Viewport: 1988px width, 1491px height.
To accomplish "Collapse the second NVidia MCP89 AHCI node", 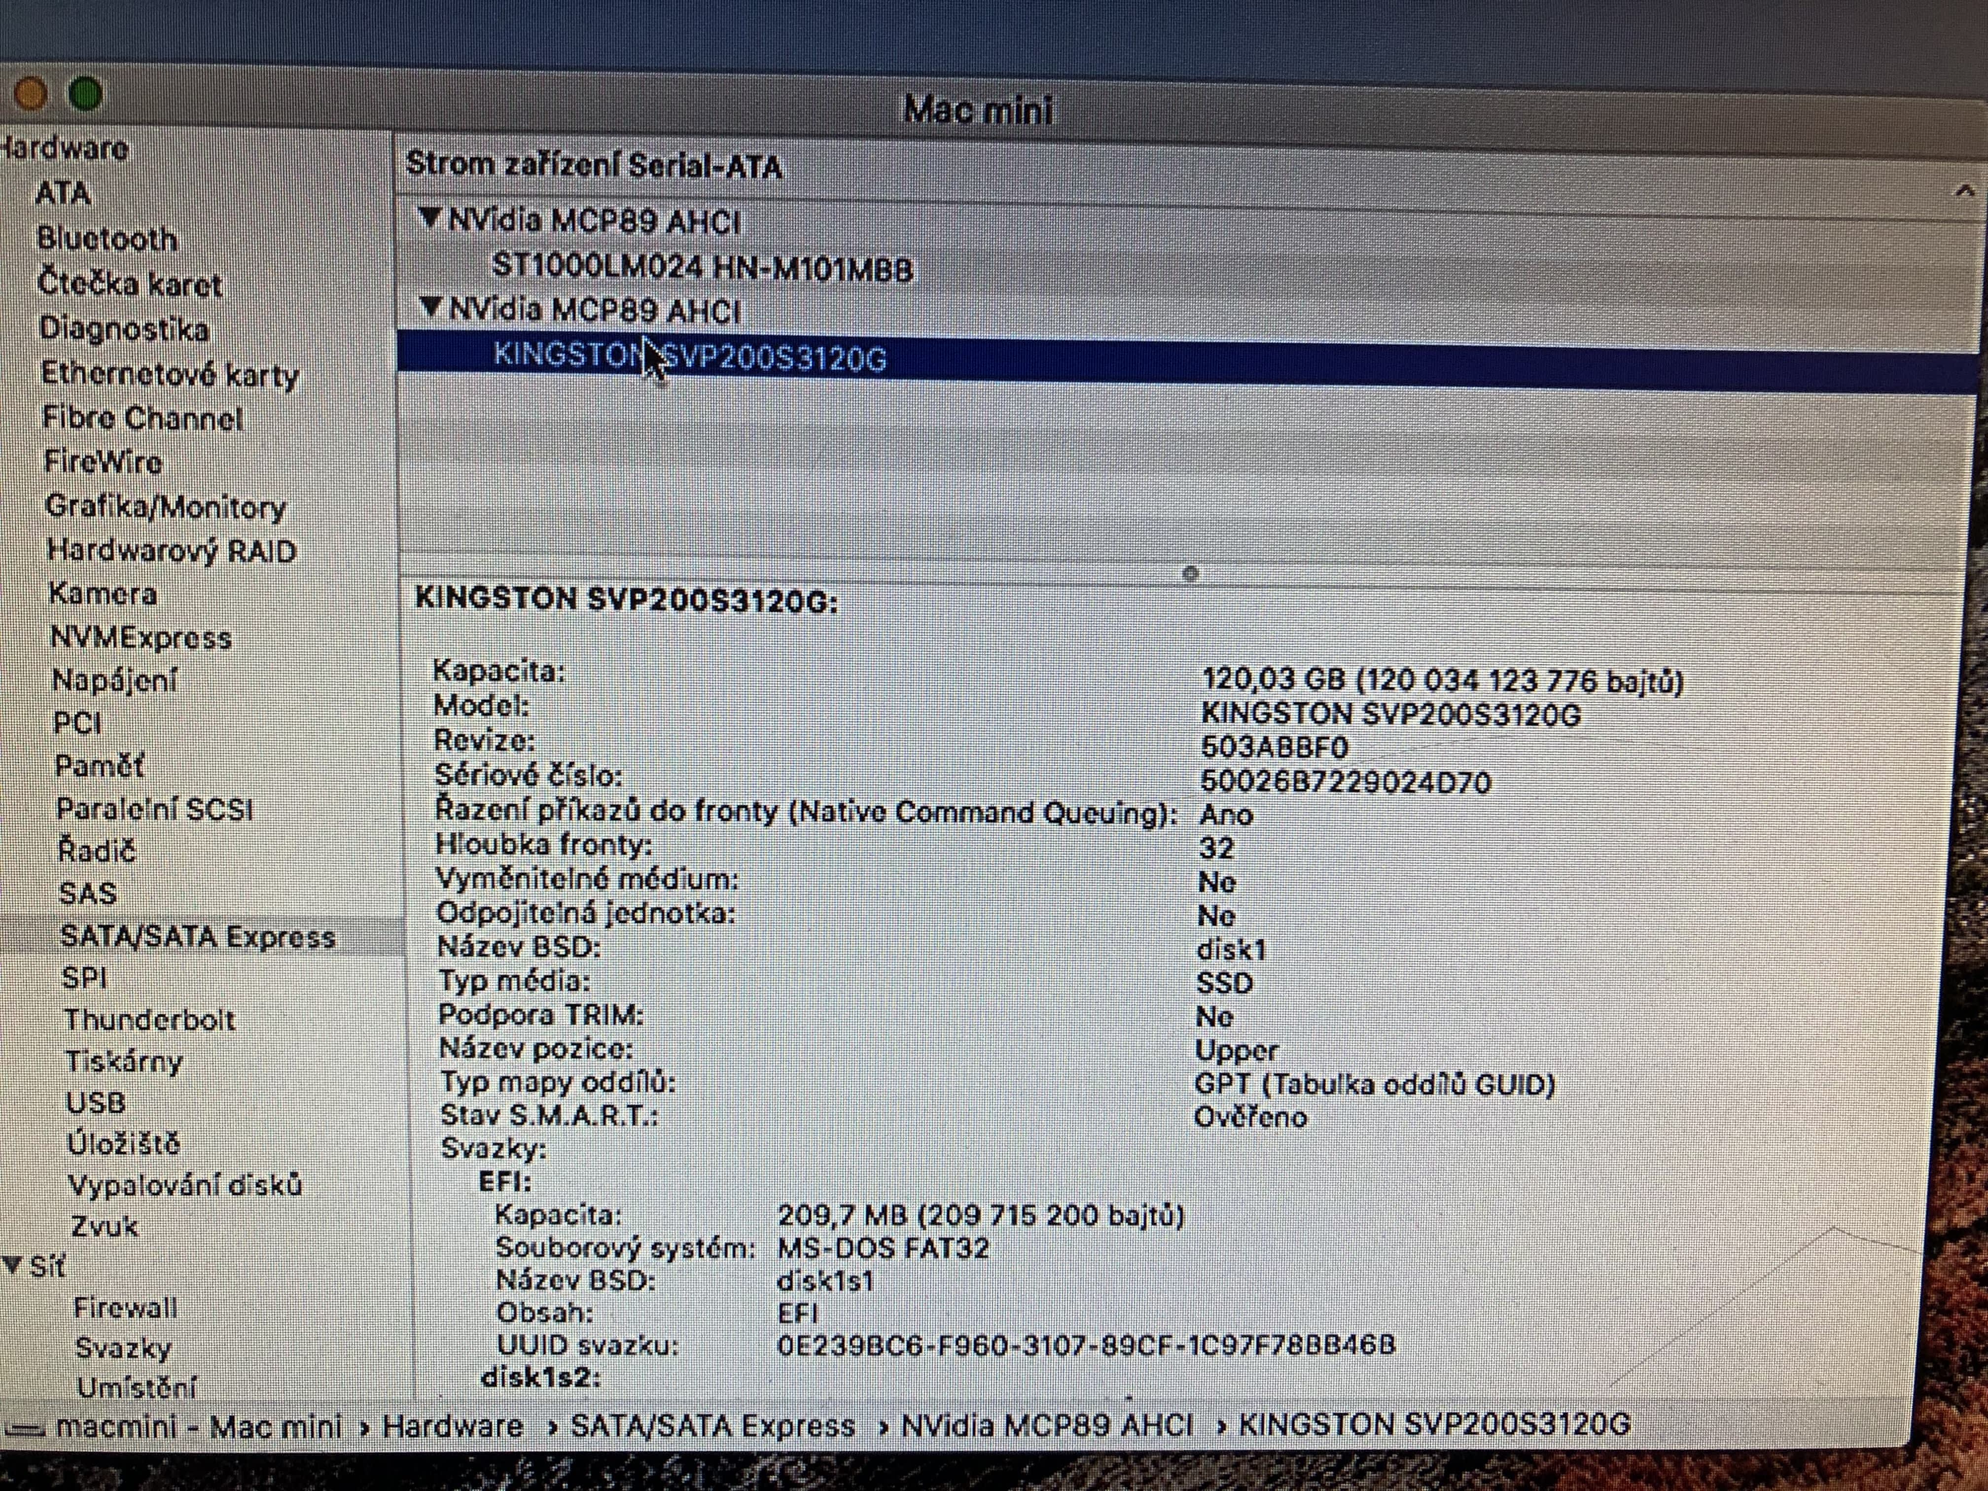I will [431, 308].
